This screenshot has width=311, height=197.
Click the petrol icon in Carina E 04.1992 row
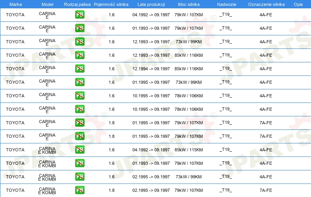[80, 14]
